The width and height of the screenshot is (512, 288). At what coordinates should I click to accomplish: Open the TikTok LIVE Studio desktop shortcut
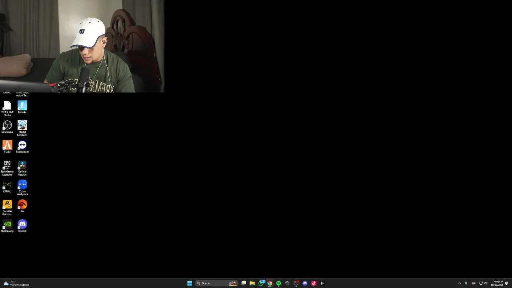tap(7, 108)
